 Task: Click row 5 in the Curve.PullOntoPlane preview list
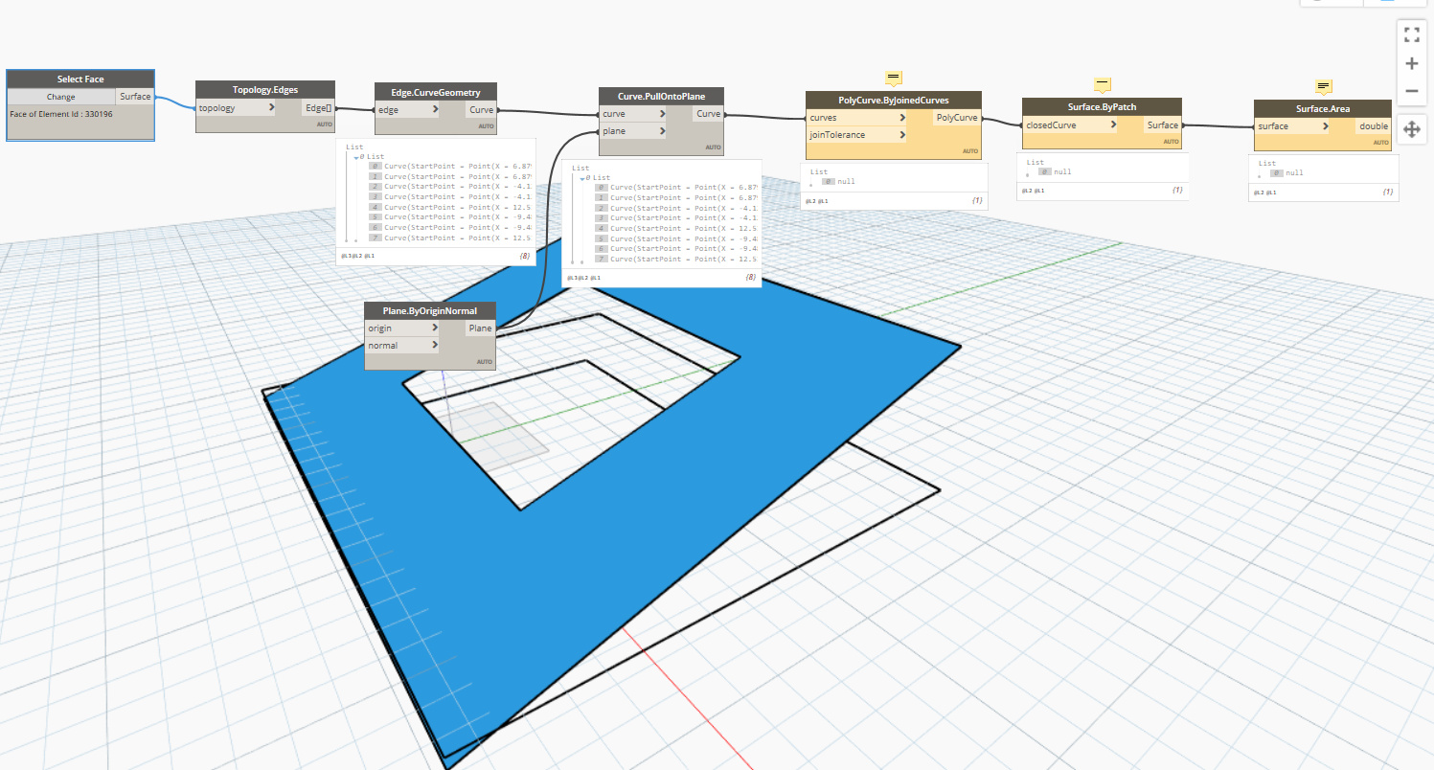click(676, 238)
